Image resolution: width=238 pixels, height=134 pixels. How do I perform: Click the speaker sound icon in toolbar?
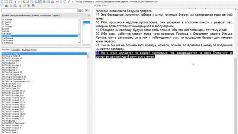(x=57, y=1)
